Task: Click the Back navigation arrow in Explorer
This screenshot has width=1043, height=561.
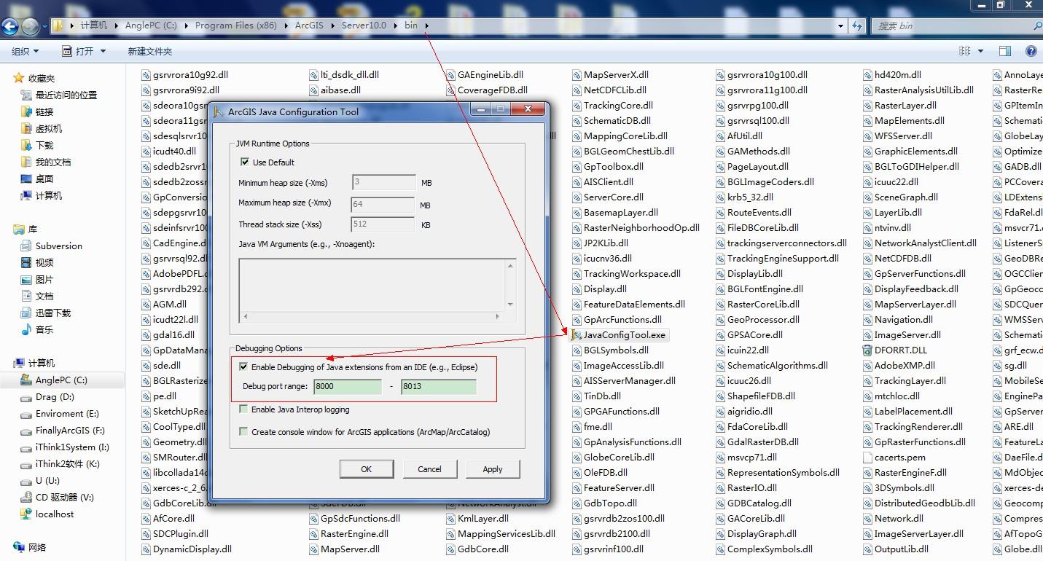Action: click(x=10, y=27)
